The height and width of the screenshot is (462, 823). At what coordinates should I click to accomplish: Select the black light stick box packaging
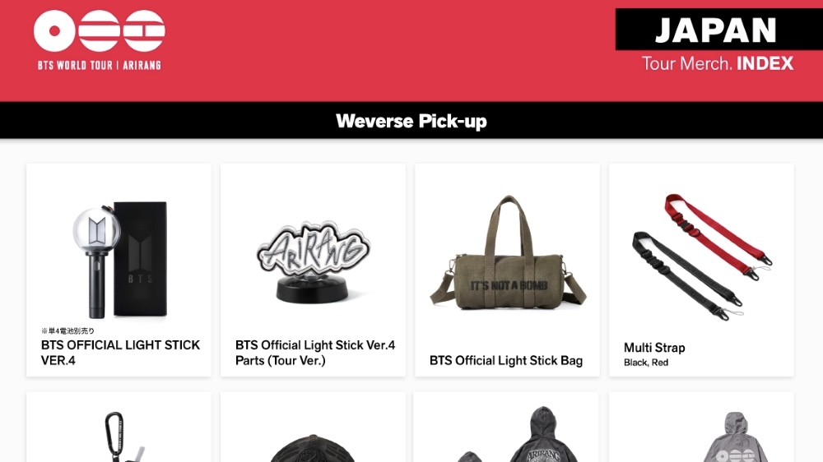click(x=141, y=258)
